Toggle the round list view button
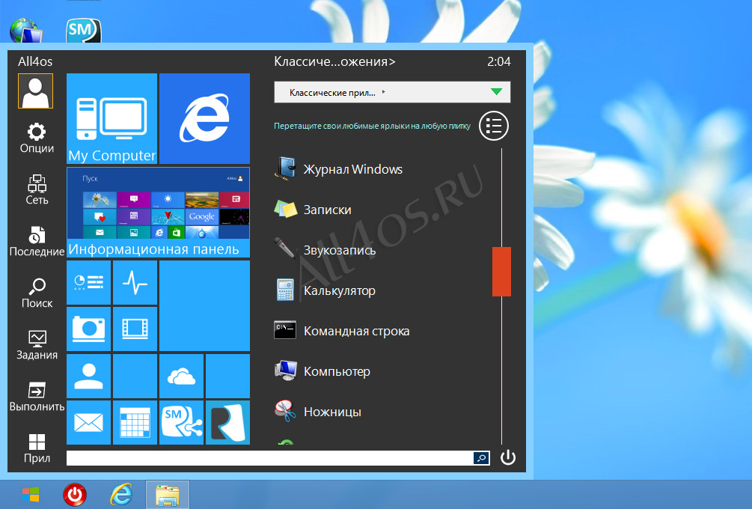752x509 pixels. tap(494, 127)
